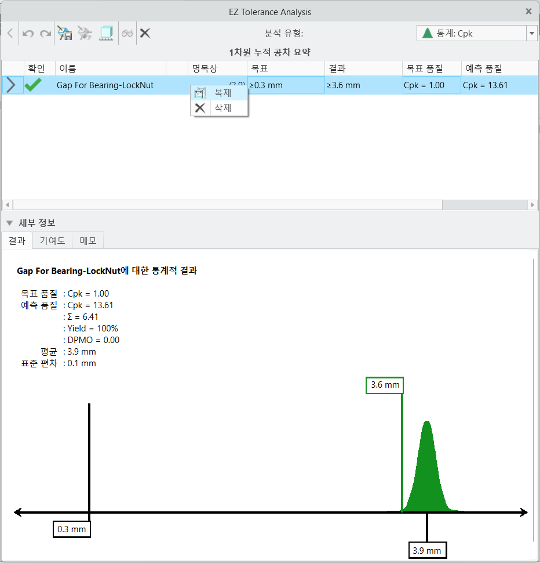Image resolution: width=540 pixels, height=563 pixels.
Task: Click the 평균 3.9 mm line
Action: [x=68, y=352]
